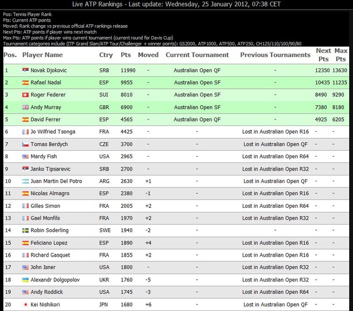
Task: Click the Current Tournament column header
Action: [x=197, y=55]
